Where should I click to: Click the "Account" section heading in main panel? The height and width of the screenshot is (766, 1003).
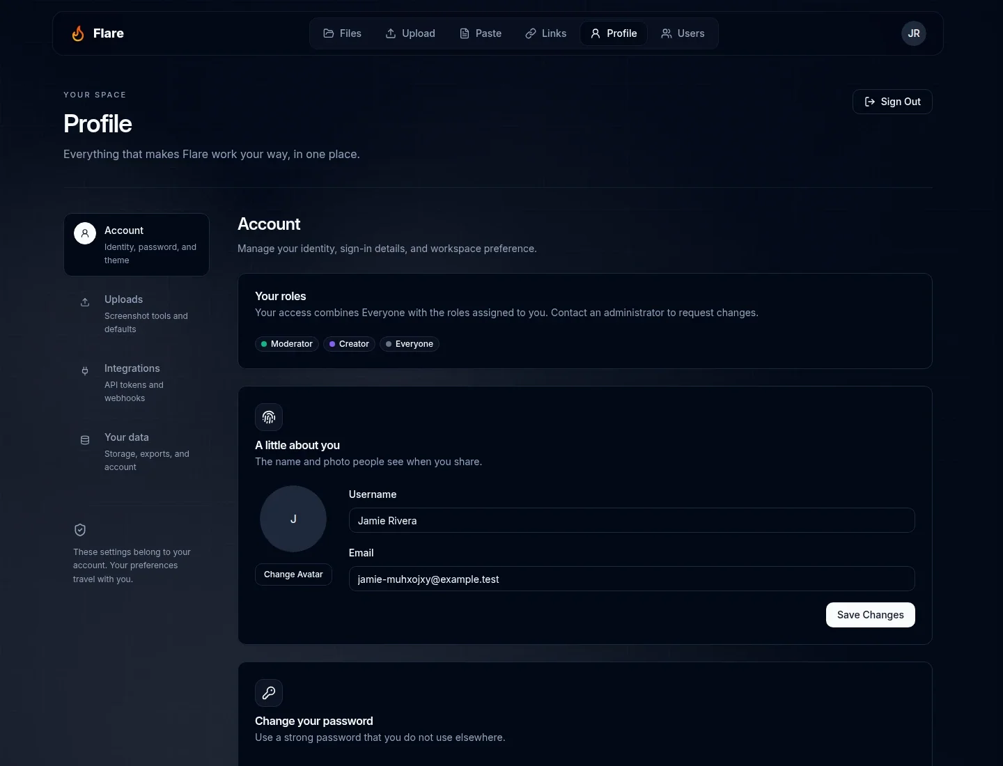click(x=269, y=224)
